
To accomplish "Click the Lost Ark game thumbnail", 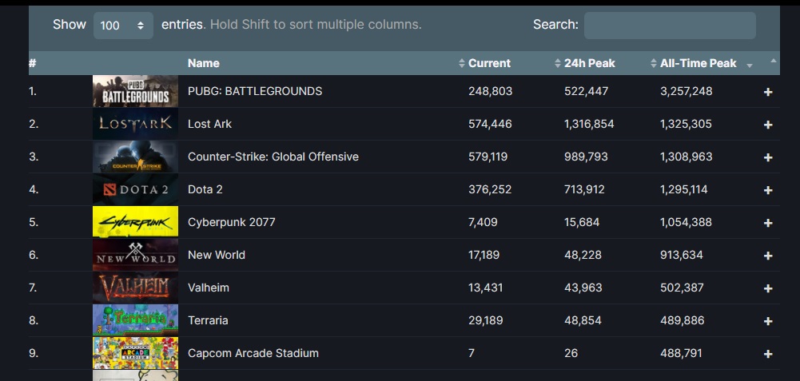I will pos(135,124).
